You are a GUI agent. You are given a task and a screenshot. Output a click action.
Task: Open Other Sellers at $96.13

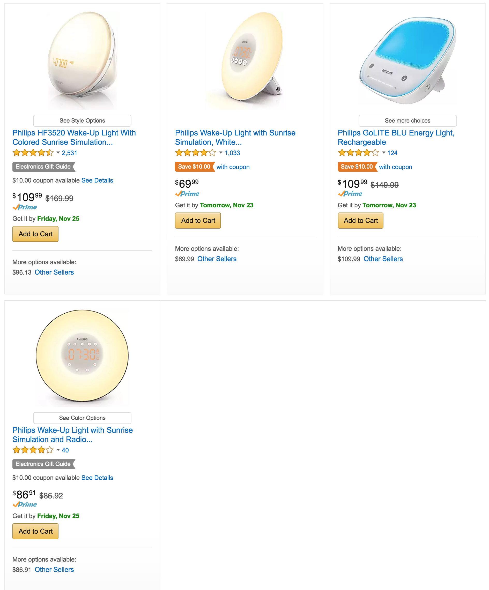tap(54, 272)
